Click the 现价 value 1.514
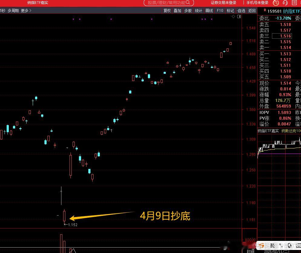This screenshot has height=253, width=301. [285, 83]
